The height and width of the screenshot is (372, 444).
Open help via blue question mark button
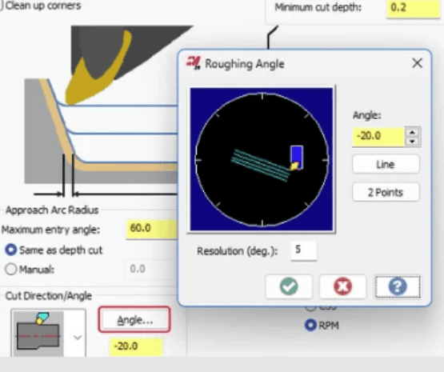coord(398,286)
